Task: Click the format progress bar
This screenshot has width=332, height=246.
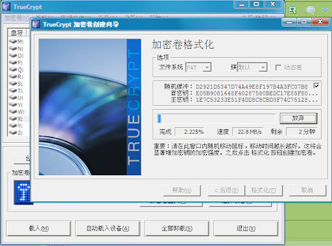Action: pyautogui.click(x=217, y=119)
